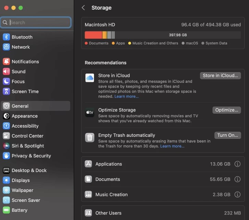Image resolution: width=249 pixels, height=220 pixels.
Task: Click the 397.98 GB free space segment
Action: [178, 35]
